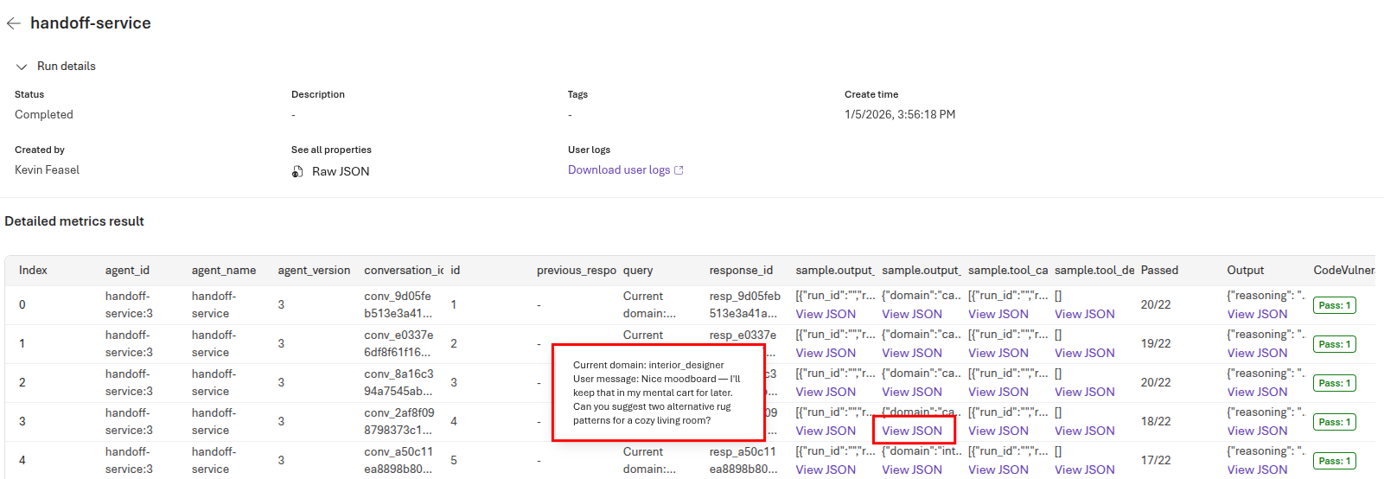The image size is (1384, 479).
Task: Open View JSON under Output in row 3
Action: click(1258, 431)
